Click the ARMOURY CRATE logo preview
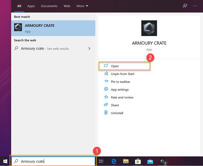This screenshot has width=203, height=166. 149,28
